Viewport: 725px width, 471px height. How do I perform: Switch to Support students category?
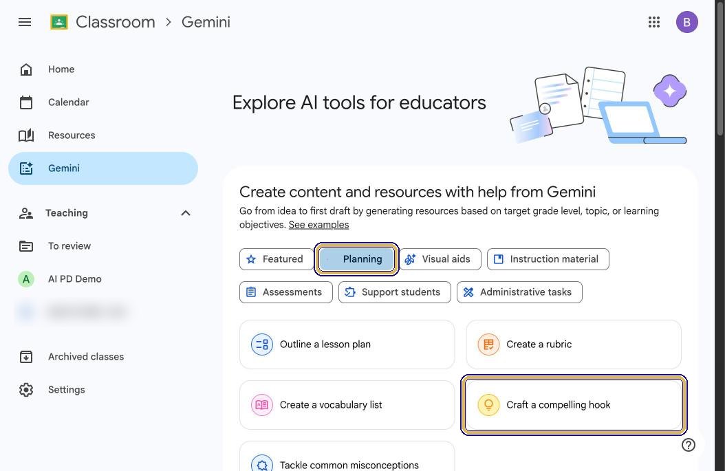(x=394, y=292)
